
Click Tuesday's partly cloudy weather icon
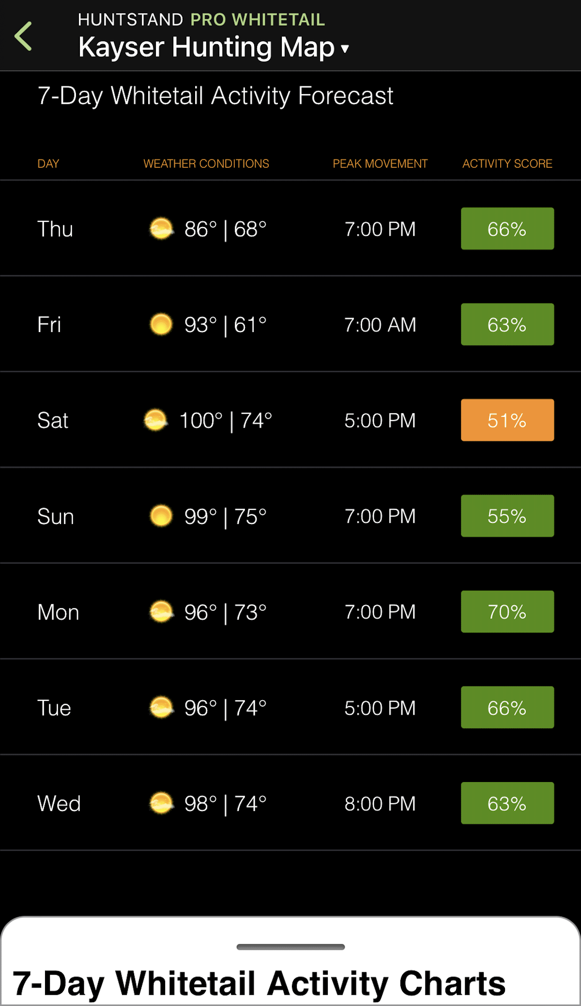[161, 707]
